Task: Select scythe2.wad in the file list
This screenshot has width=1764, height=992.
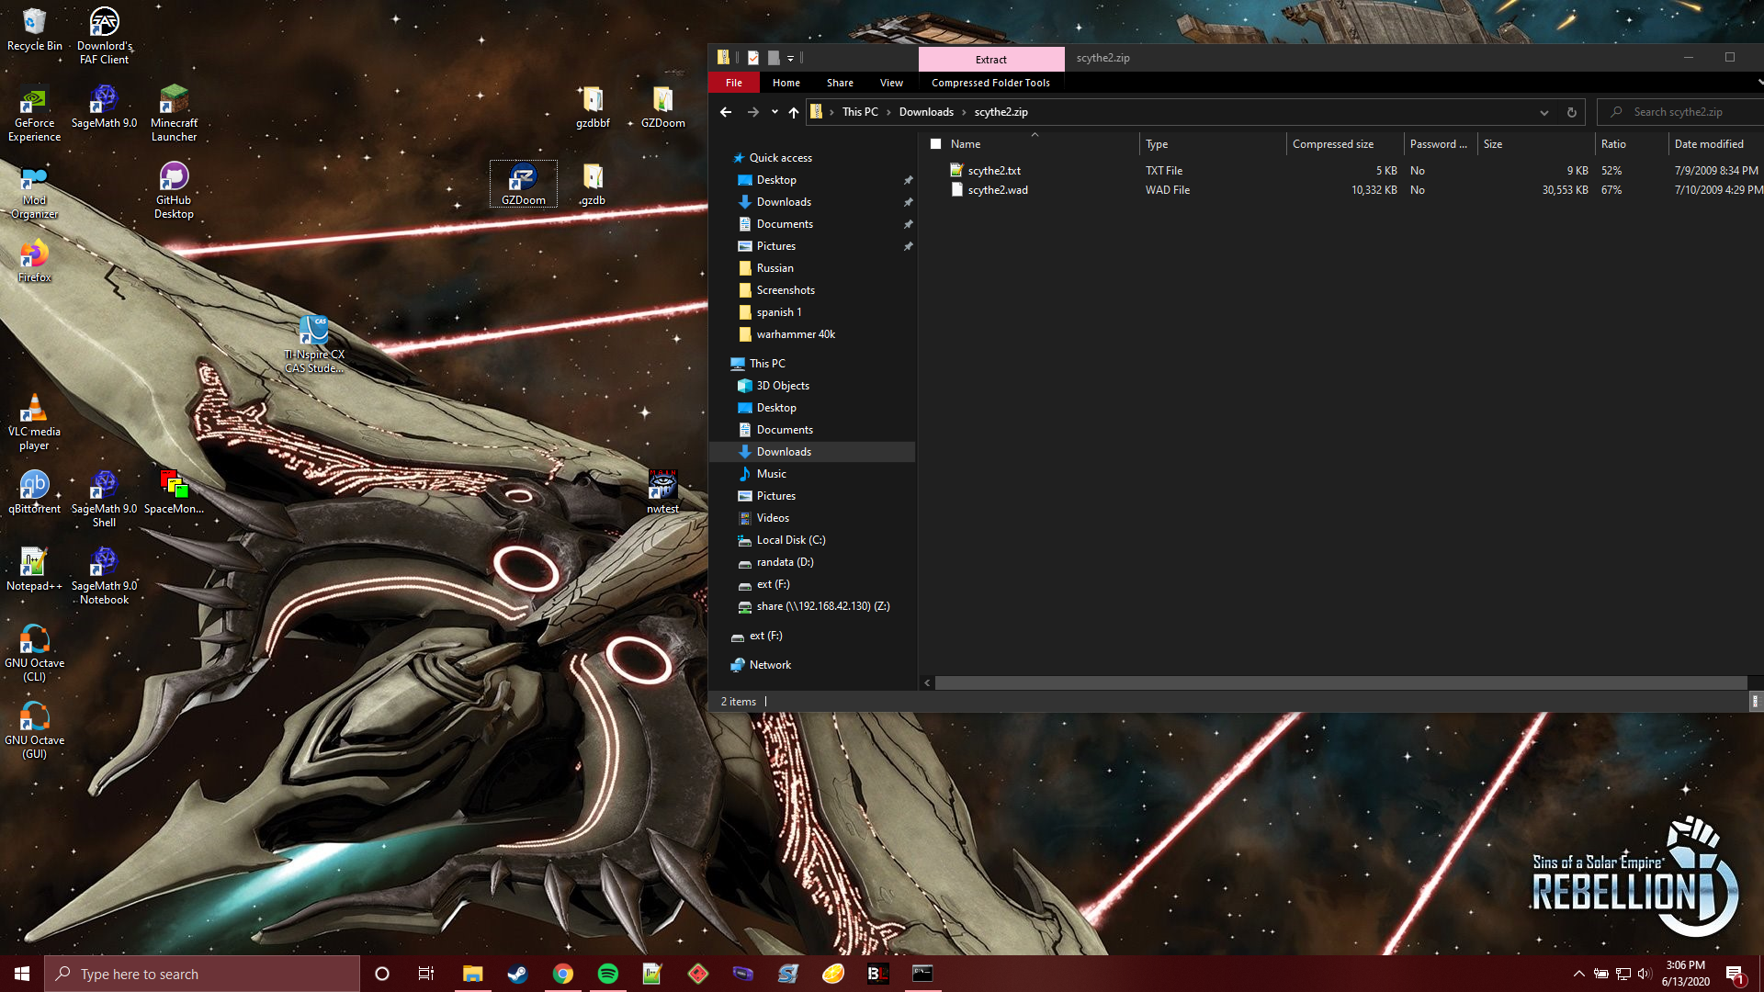Action: coord(998,190)
